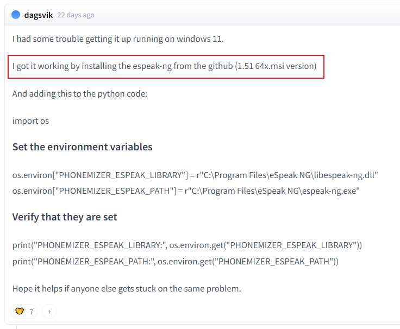Click the yellow heart reaction emoji

coord(20,312)
